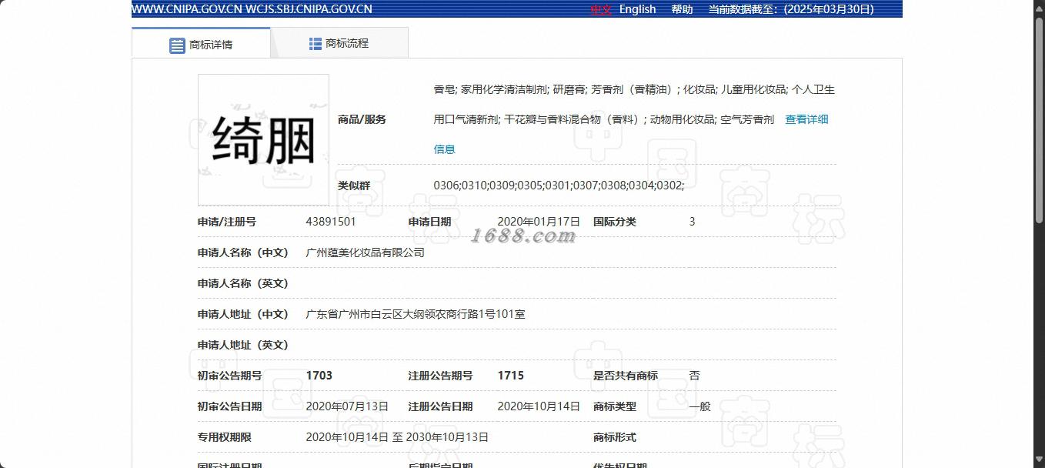Click the 绮胭 trademark image

263,140
